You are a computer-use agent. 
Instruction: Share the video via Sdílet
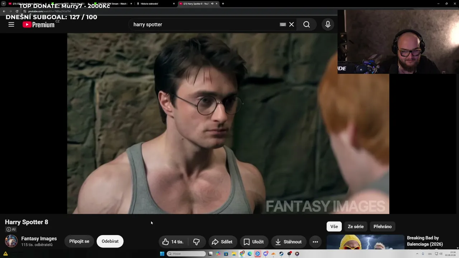[222, 242]
